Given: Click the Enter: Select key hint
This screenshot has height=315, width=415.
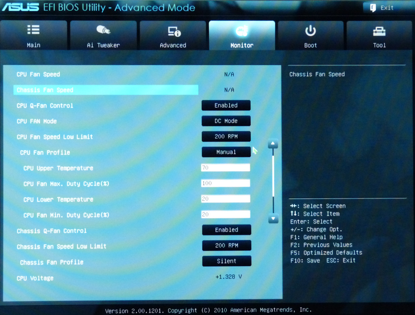Looking at the screenshot, I should (x=311, y=221).
